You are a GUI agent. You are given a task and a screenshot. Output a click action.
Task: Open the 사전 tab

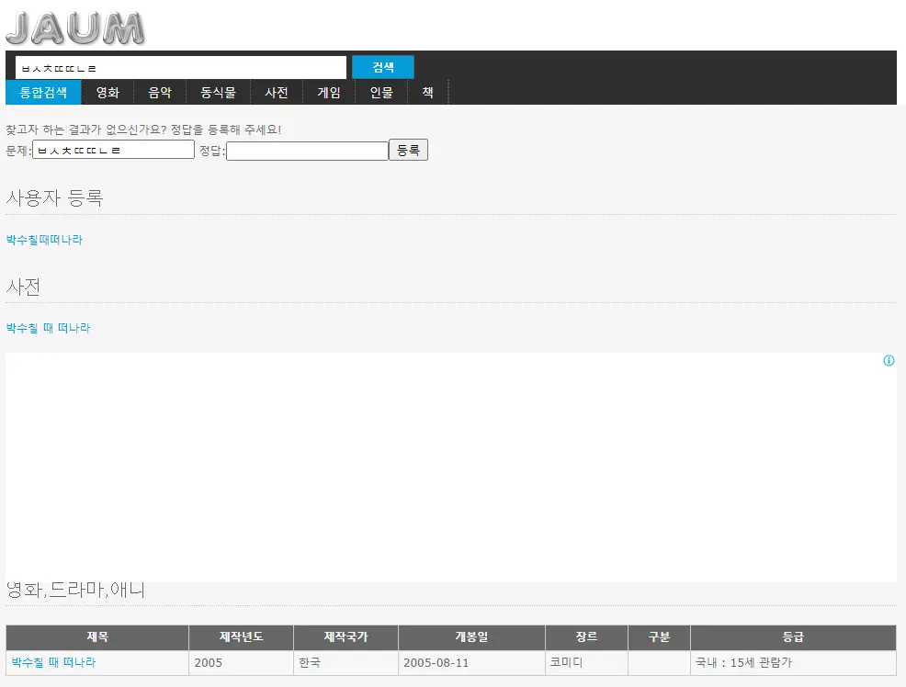point(277,93)
